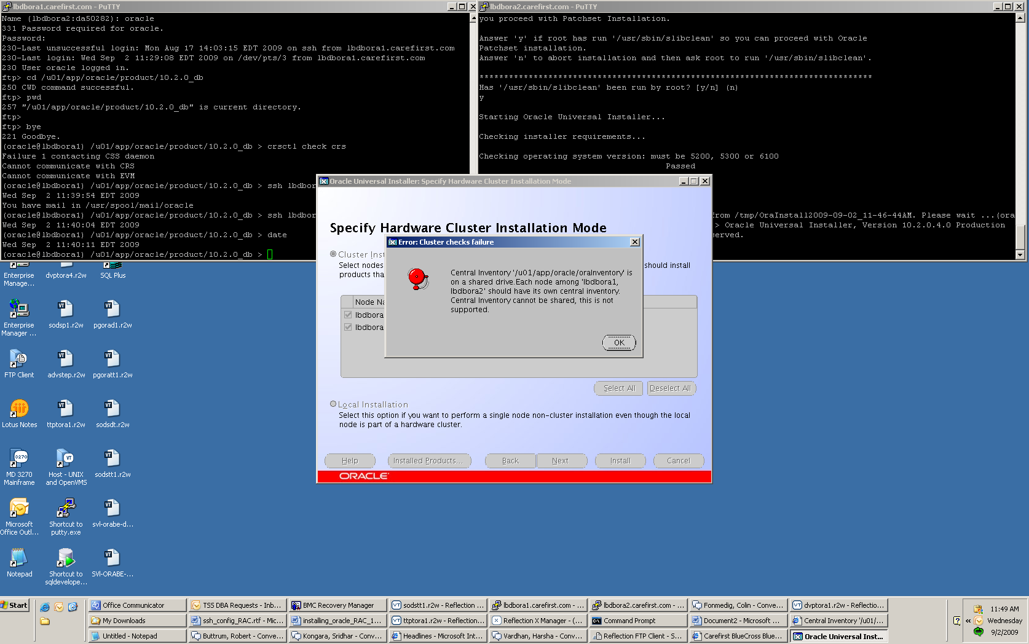Open sodstt1.r2w desktop shortcut
The width and height of the screenshot is (1029, 644).
coord(112,463)
